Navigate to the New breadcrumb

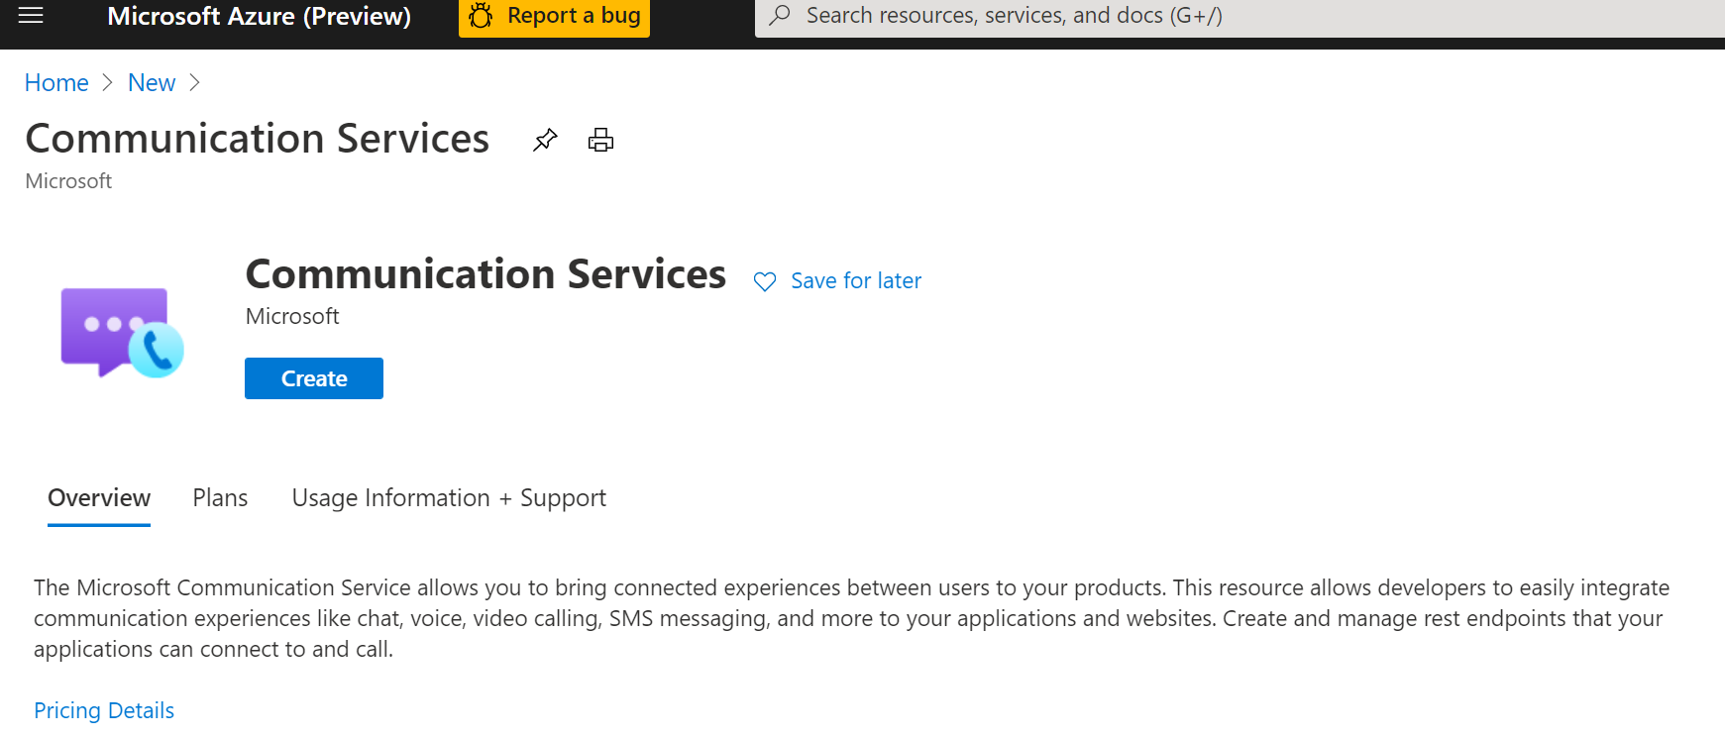(152, 83)
